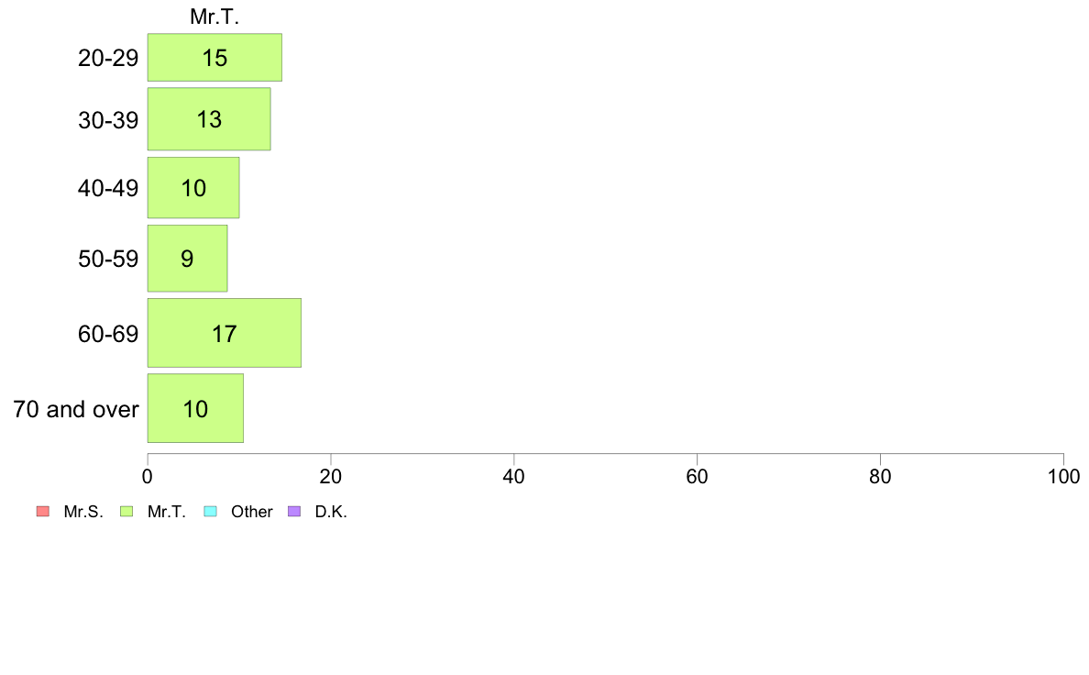Click the 40 tick label on x-axis
Image resolution: width=1089 pixels, height=675 pixels.
514,477
